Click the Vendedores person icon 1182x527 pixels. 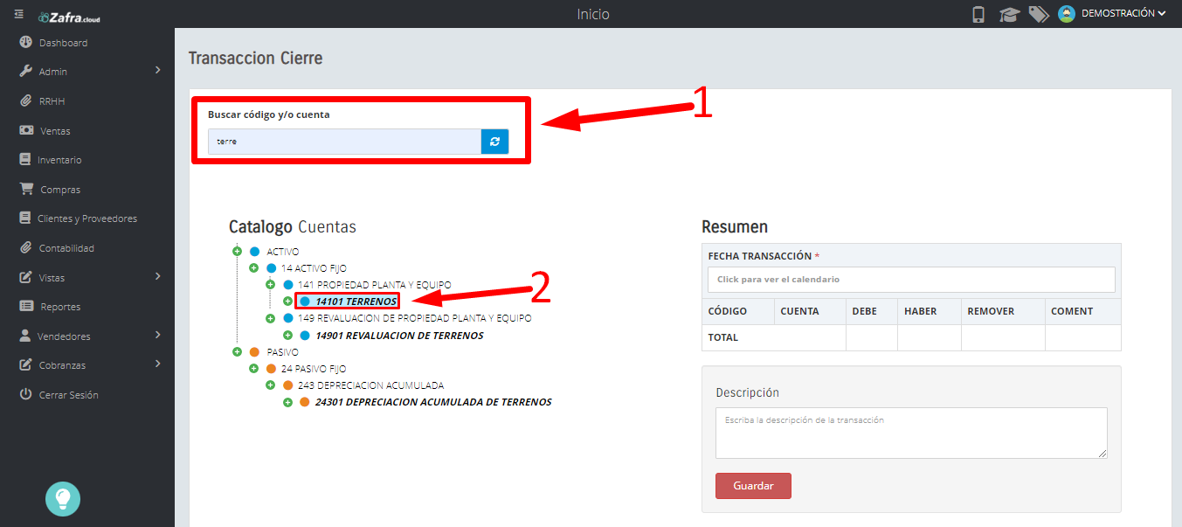pos(25,336)
